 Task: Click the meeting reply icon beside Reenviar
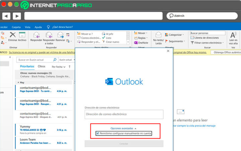point(68,35)
